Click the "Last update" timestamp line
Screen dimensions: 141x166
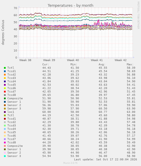[106, 159]
